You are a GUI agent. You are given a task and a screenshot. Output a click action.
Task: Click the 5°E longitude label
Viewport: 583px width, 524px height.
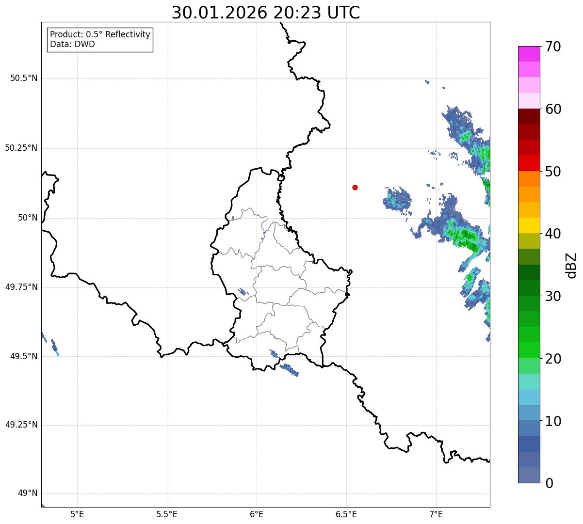pyautogui.click(x=77, y=514)
